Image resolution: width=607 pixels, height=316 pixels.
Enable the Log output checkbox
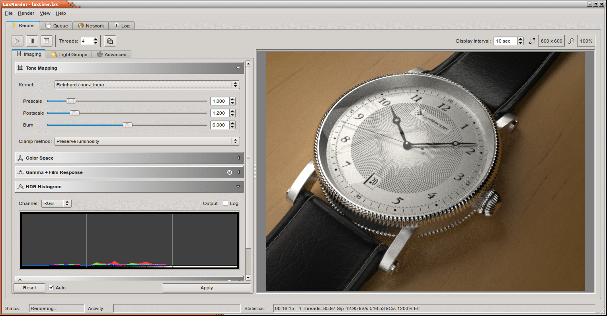coord(225,203)
